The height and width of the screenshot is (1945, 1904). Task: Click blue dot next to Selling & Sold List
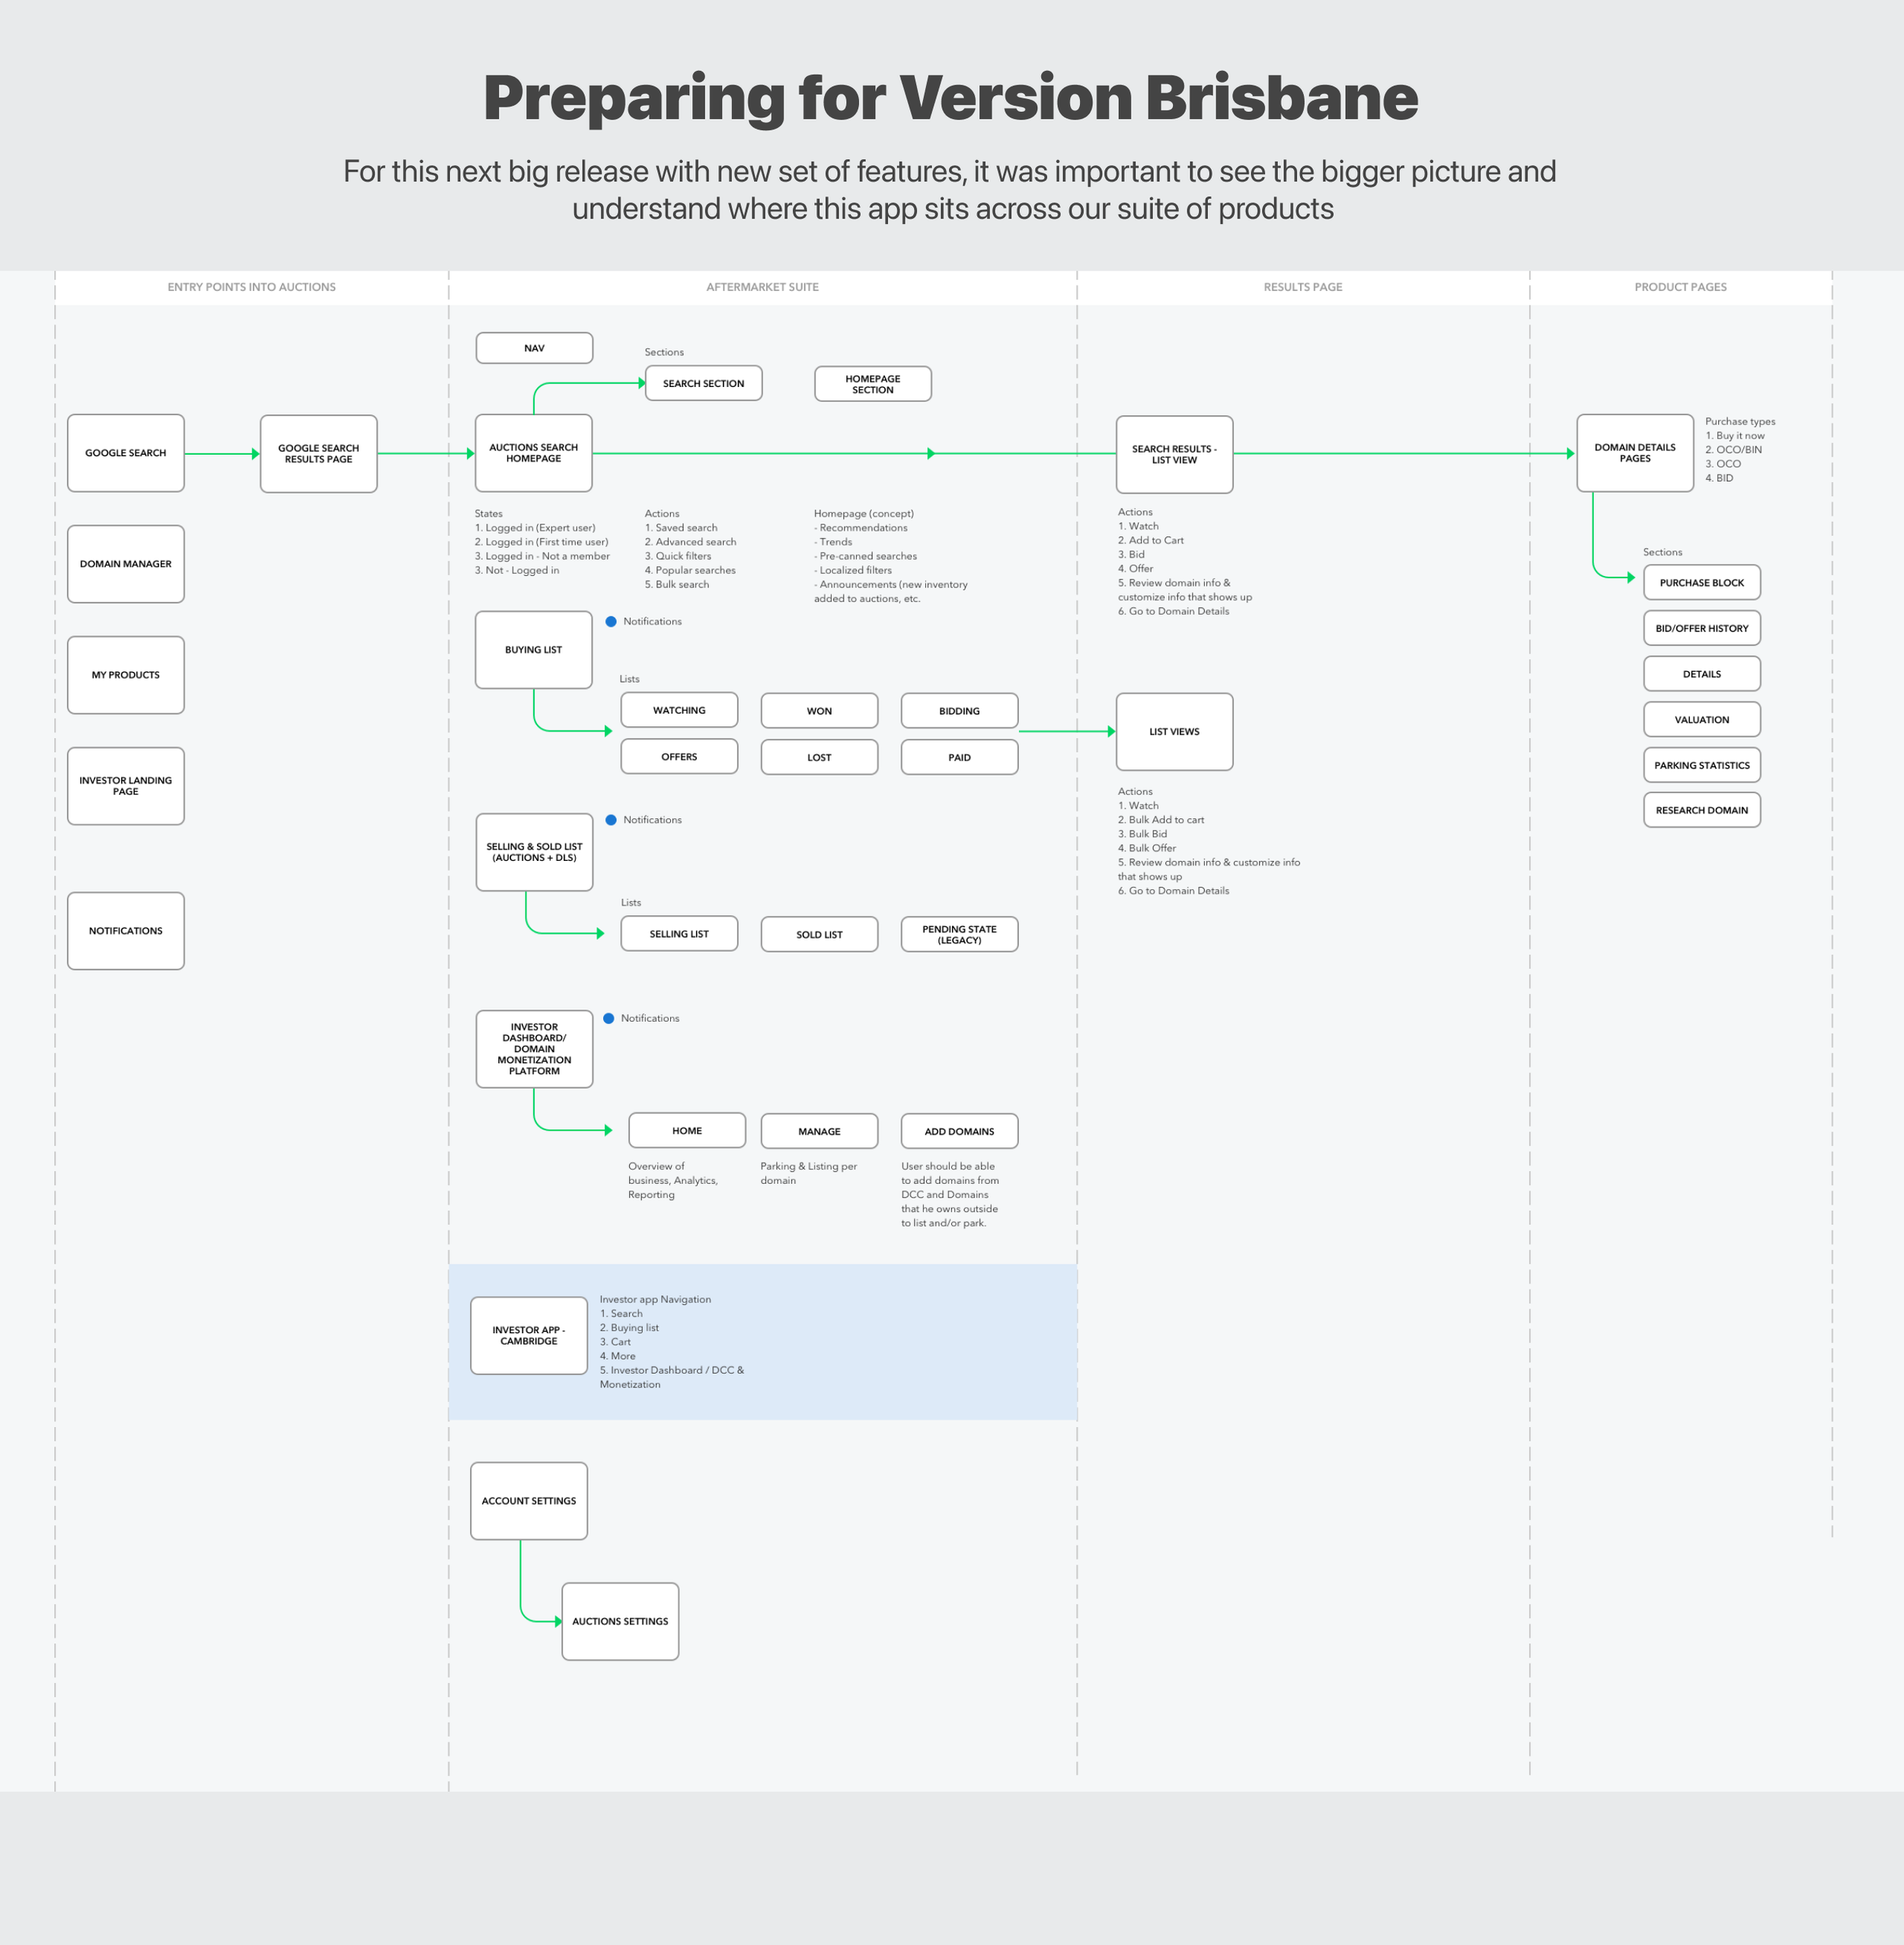[611, 820]
